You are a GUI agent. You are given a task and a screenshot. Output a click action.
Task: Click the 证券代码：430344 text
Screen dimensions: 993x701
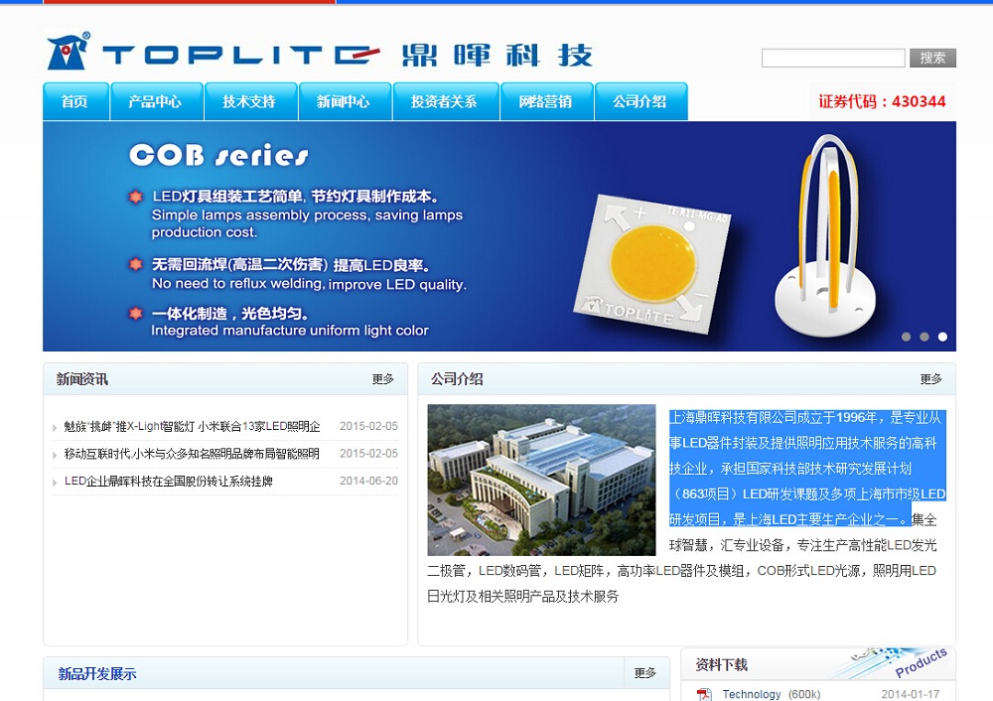pos(882,101)
